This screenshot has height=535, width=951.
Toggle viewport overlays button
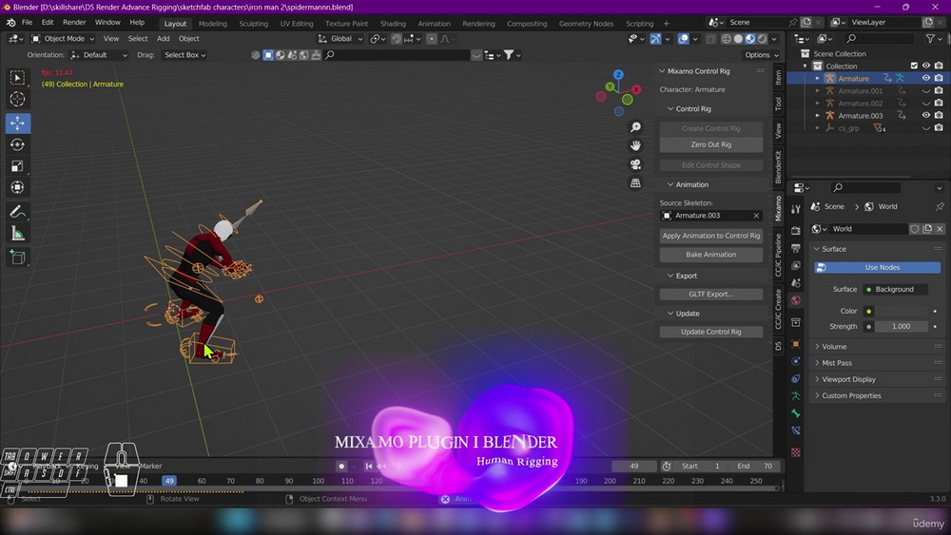click(684, 39)
